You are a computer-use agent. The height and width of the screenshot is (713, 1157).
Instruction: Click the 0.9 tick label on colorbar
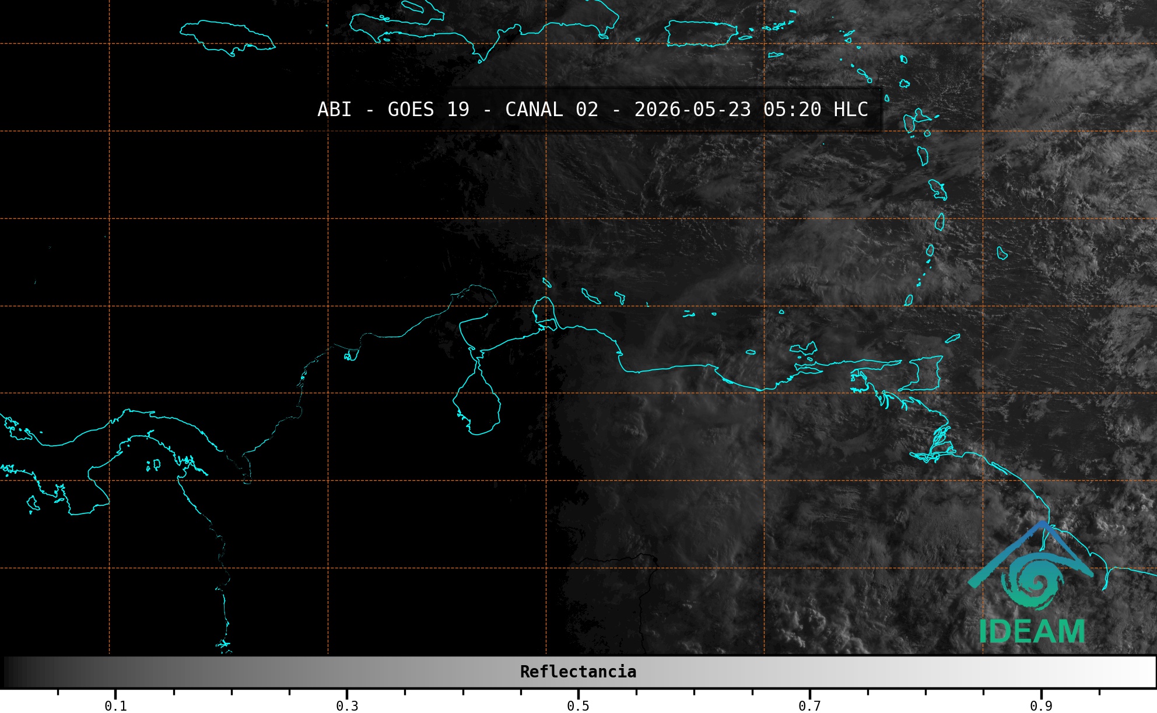pyautogui.click(x=1041, y=706)
